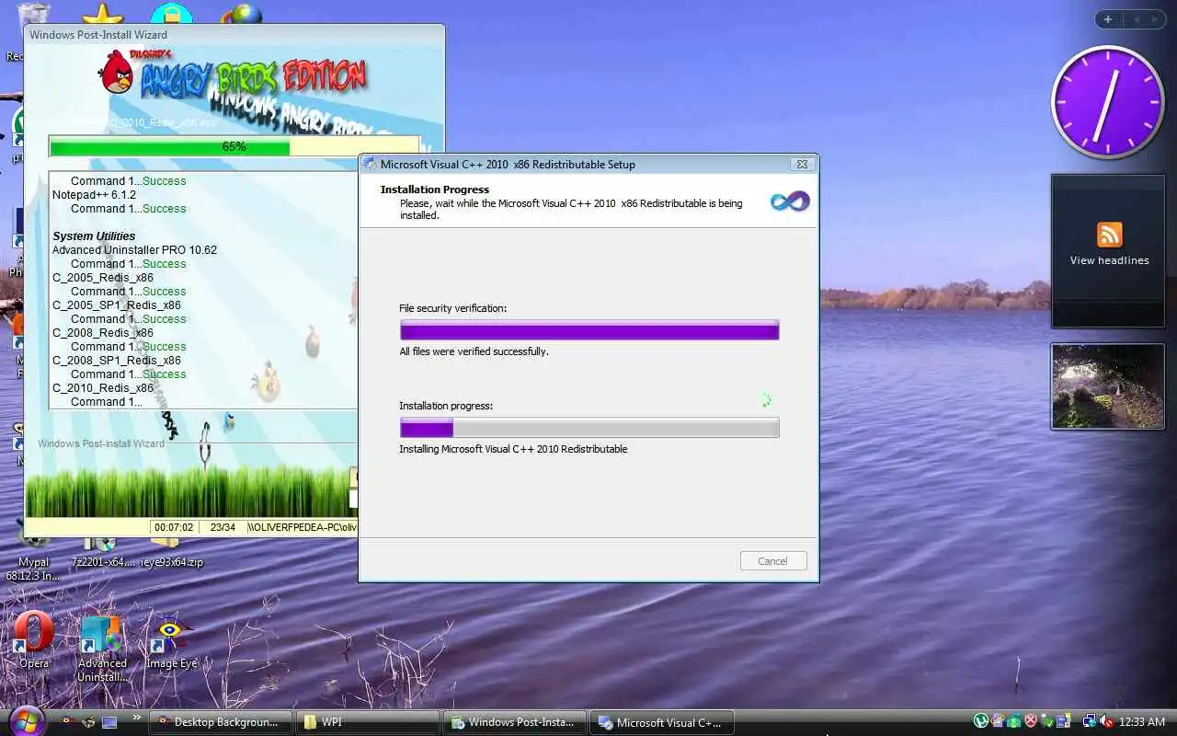
Task: Open the Advanced Uninstaller desktop shortcut
Action: click(x=102, y=649)
